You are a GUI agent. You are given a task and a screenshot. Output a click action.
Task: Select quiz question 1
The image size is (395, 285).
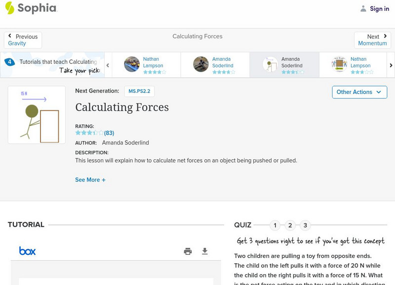[275, 225]
